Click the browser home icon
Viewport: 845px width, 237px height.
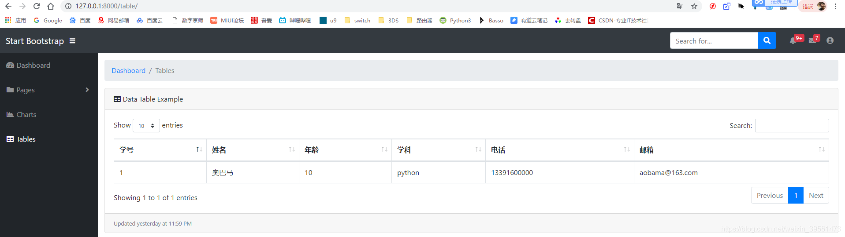point(51,6)
